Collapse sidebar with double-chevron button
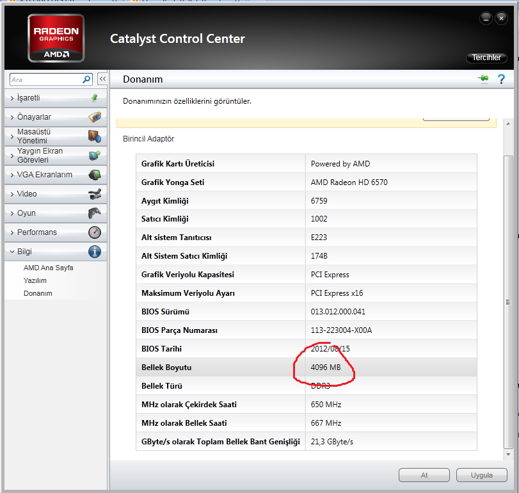Viewport: 519px width, 493px height. click(x=102, y=79)
